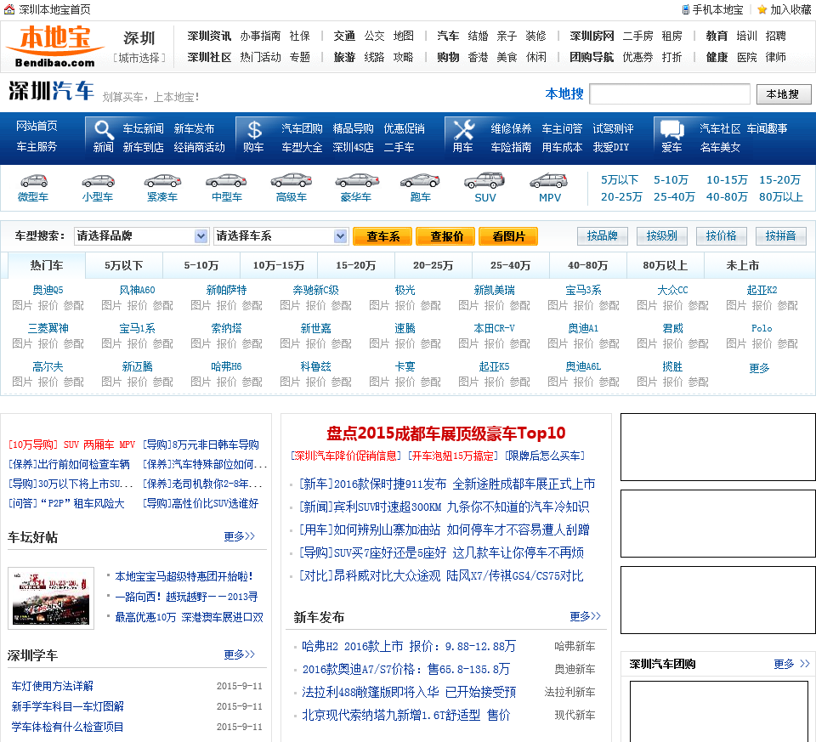The image size is (816, 742).
Task: Click the 5-10万 price range link
Action: pos(671,180)
